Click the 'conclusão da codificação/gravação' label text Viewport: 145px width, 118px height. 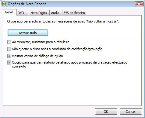pos(77,49)
